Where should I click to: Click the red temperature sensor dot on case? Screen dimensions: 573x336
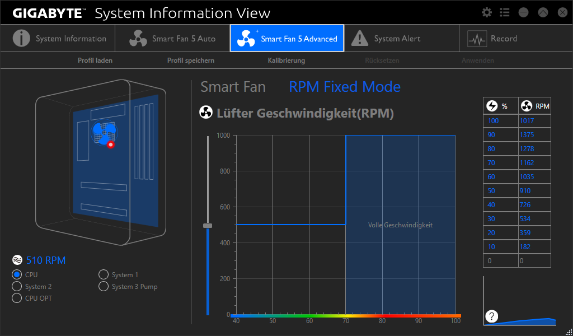[x=111, y=144]
